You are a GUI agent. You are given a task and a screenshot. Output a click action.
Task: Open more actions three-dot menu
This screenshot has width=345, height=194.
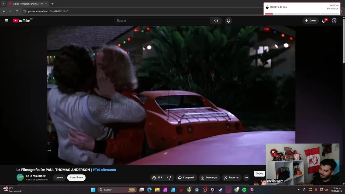(x=246, y=178)
